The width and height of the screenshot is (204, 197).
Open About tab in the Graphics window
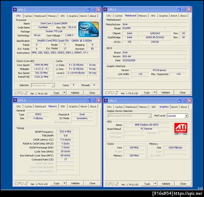pos(184,107)
